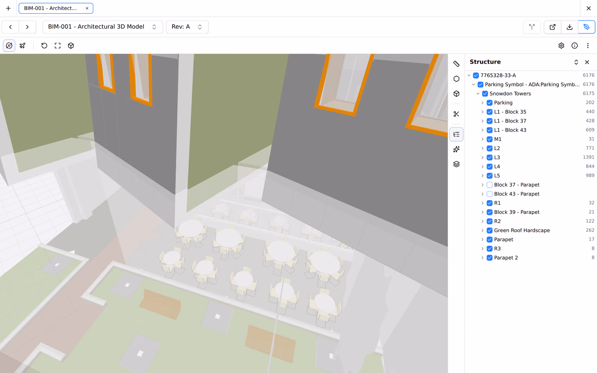
Task: Uncheck the L3 level checkbox
Action: coord(490,157)
